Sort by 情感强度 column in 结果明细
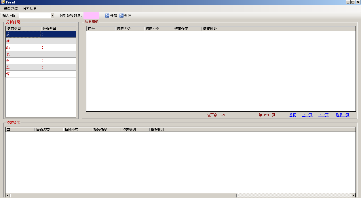This screenshot has height=198, width=361. click(187, 29)
